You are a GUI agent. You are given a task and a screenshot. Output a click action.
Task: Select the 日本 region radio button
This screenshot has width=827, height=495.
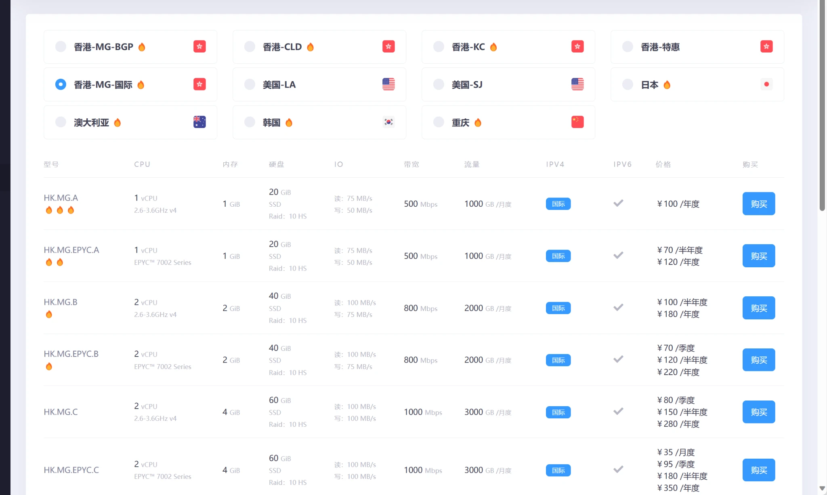(x=628, y=84)
